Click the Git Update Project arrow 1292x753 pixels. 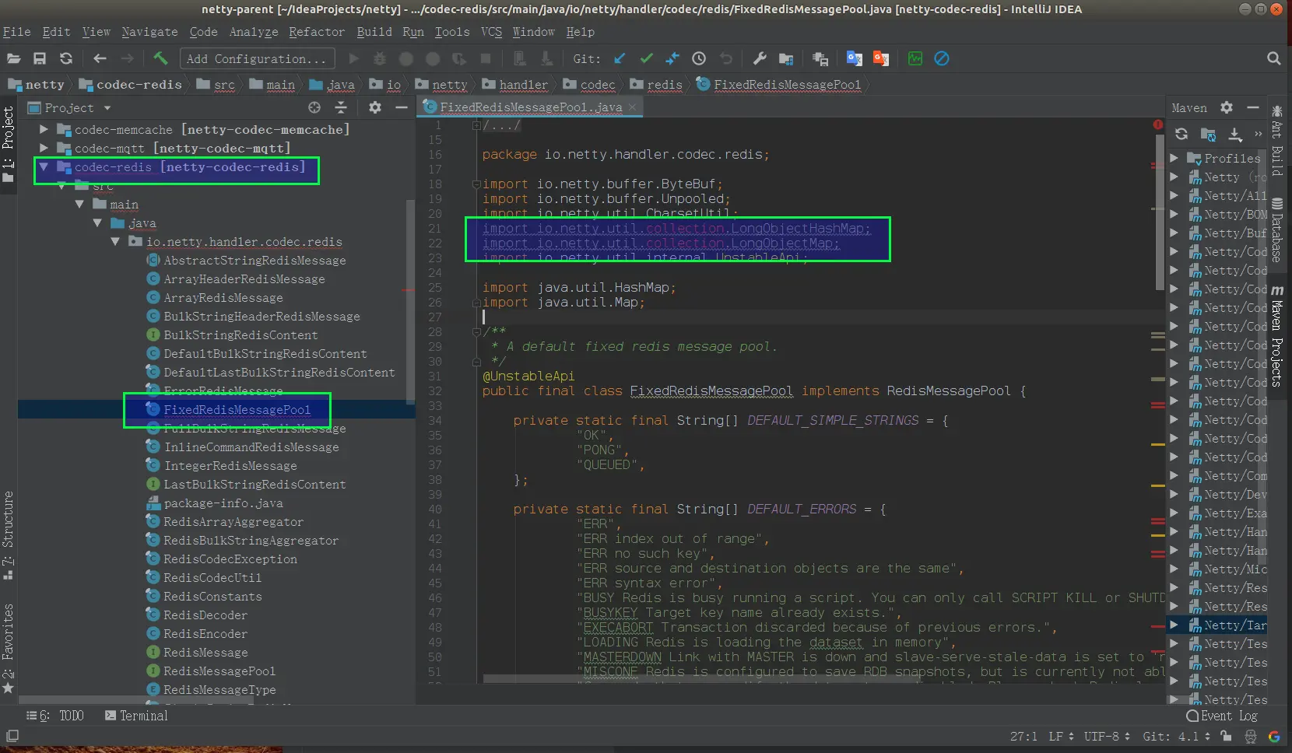(620, 58)
